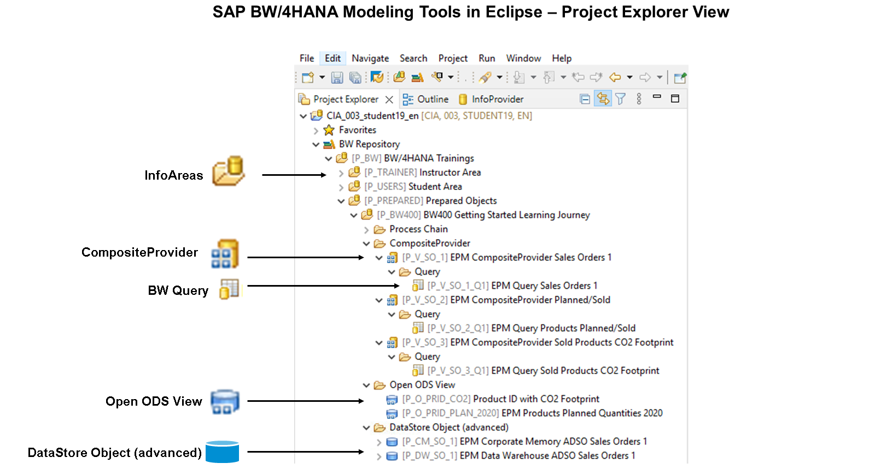This screenshot has height=469, width=875.
Task: Click the Save toolbar icon
Action: (337, 78)
